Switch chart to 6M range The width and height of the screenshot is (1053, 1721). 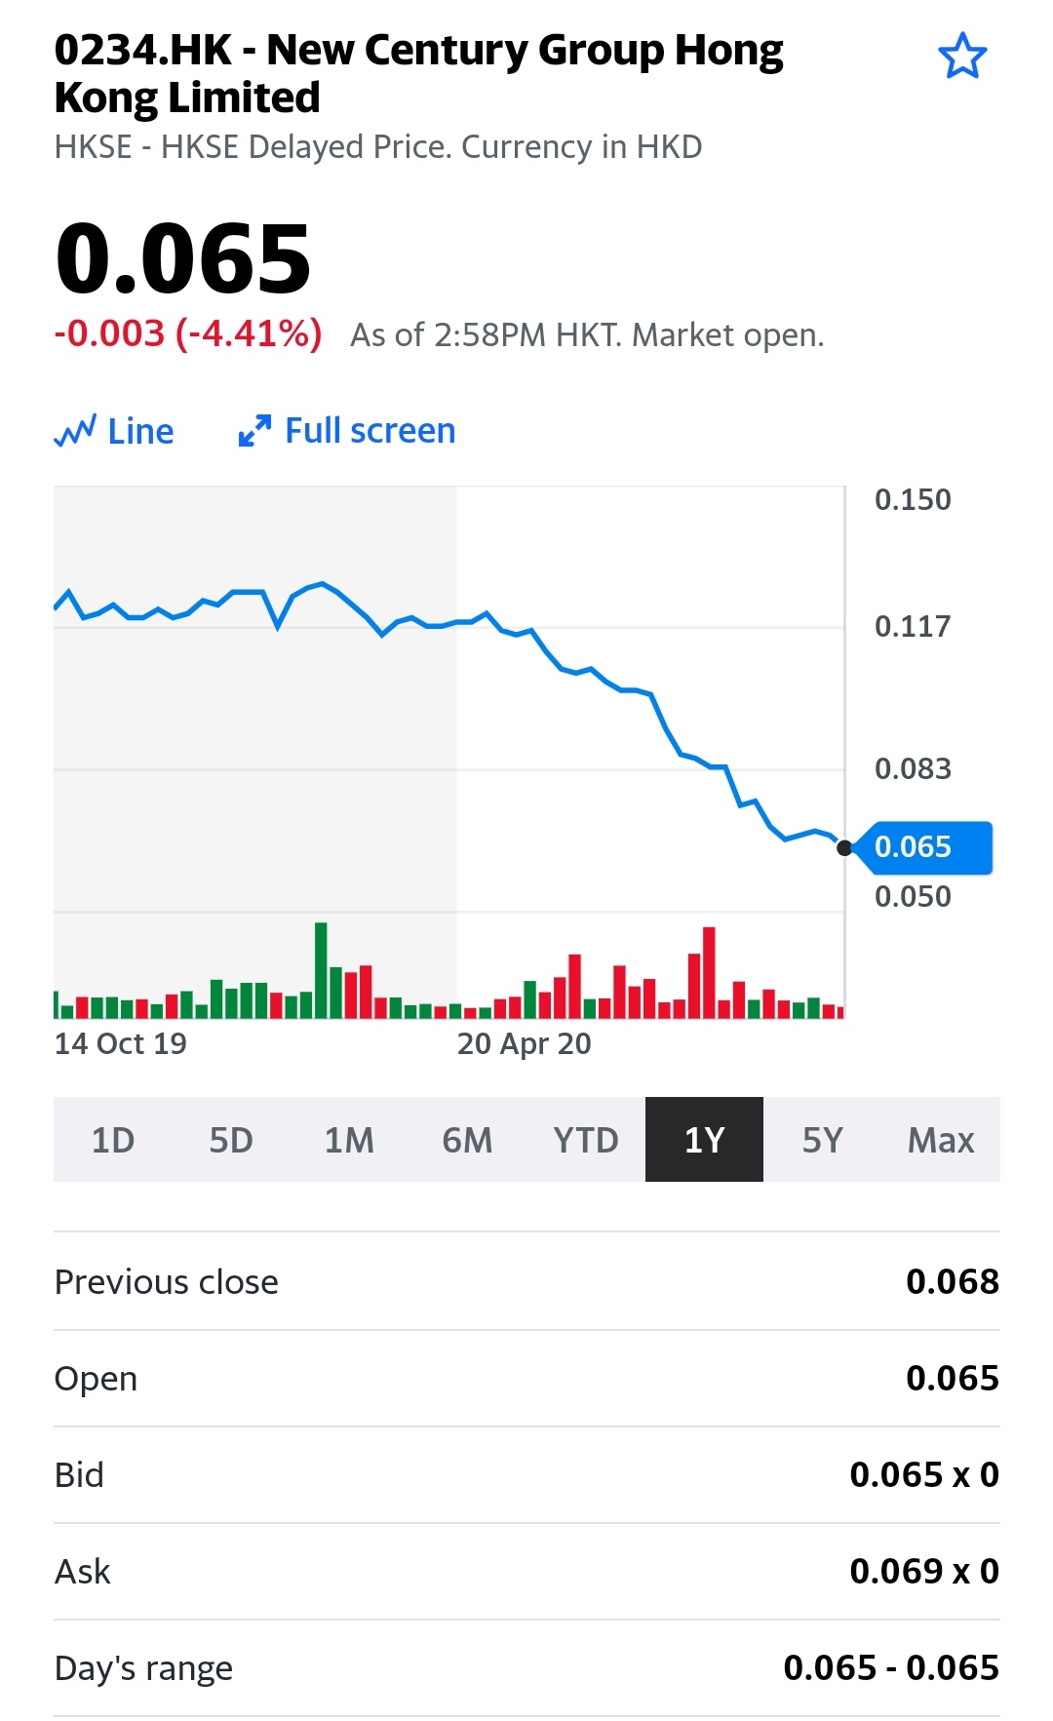pos(467,1140)
